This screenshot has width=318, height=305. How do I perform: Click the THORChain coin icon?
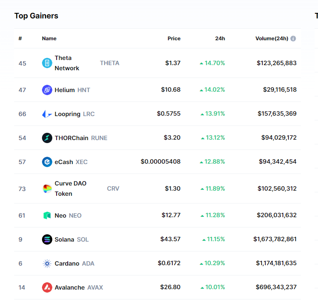tap(47, 138)
